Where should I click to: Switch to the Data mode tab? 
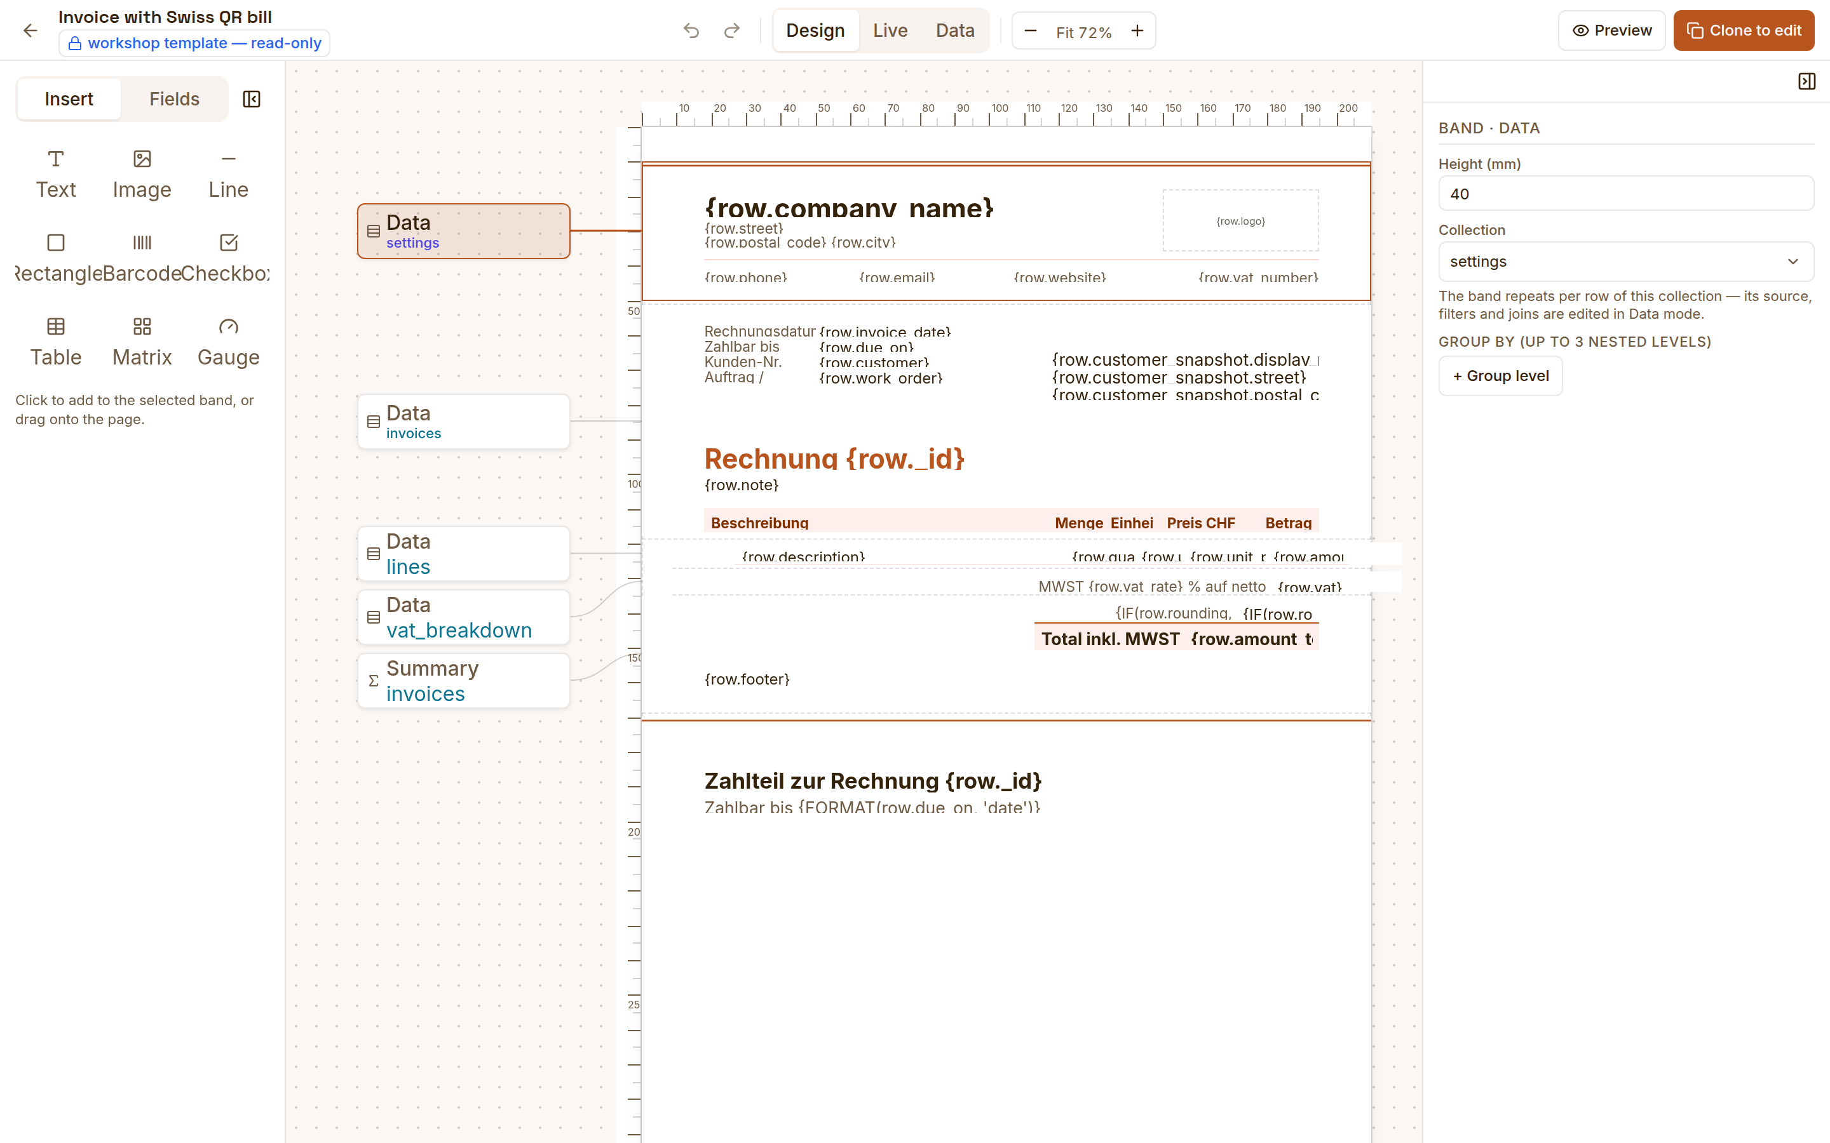pos(955,30)
